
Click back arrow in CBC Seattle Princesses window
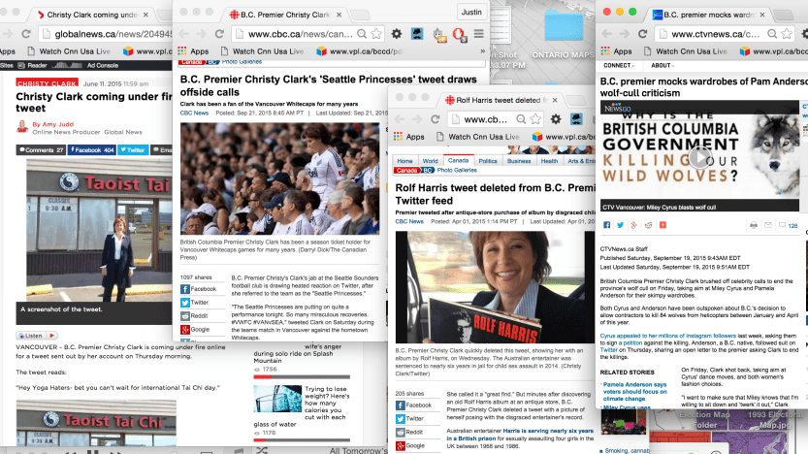pyautogui.click(x=183, y=34)
